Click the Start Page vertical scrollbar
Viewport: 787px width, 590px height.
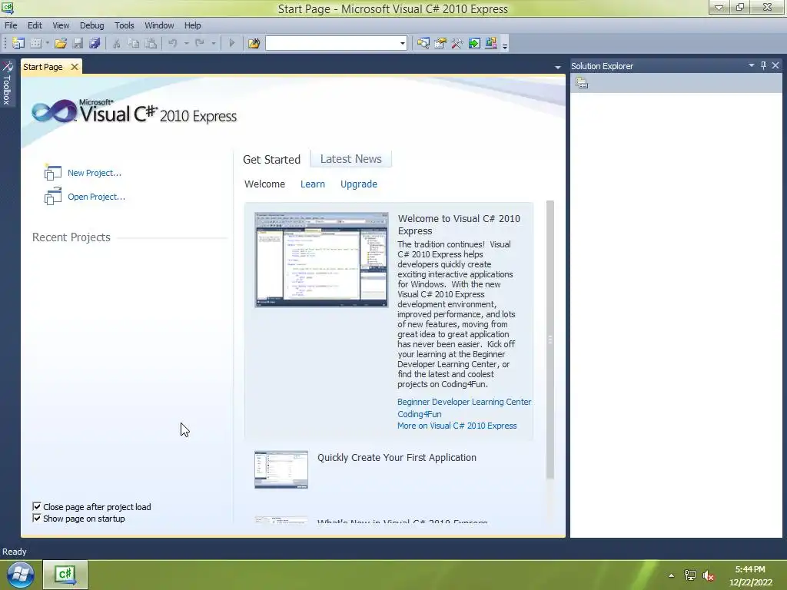coord(550,340)
